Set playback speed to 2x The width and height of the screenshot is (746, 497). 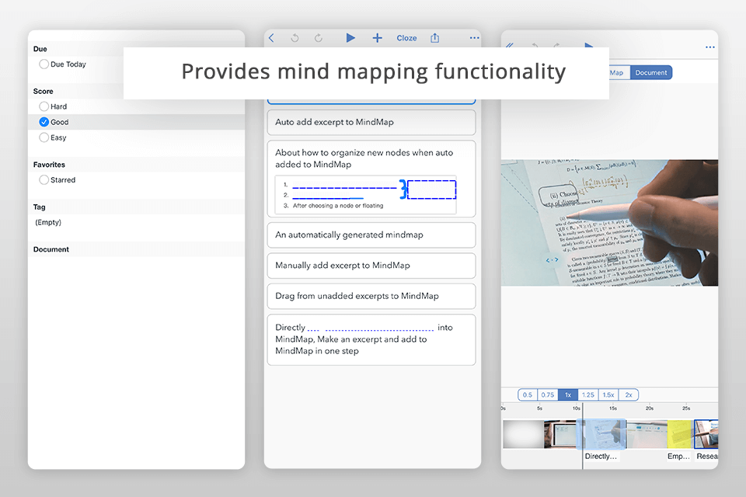click(629, 394)
